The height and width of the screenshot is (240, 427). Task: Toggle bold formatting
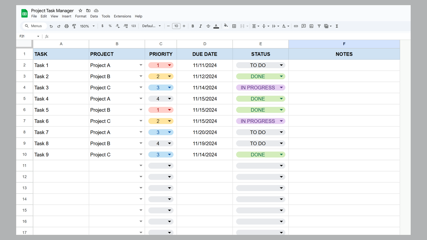193,26
